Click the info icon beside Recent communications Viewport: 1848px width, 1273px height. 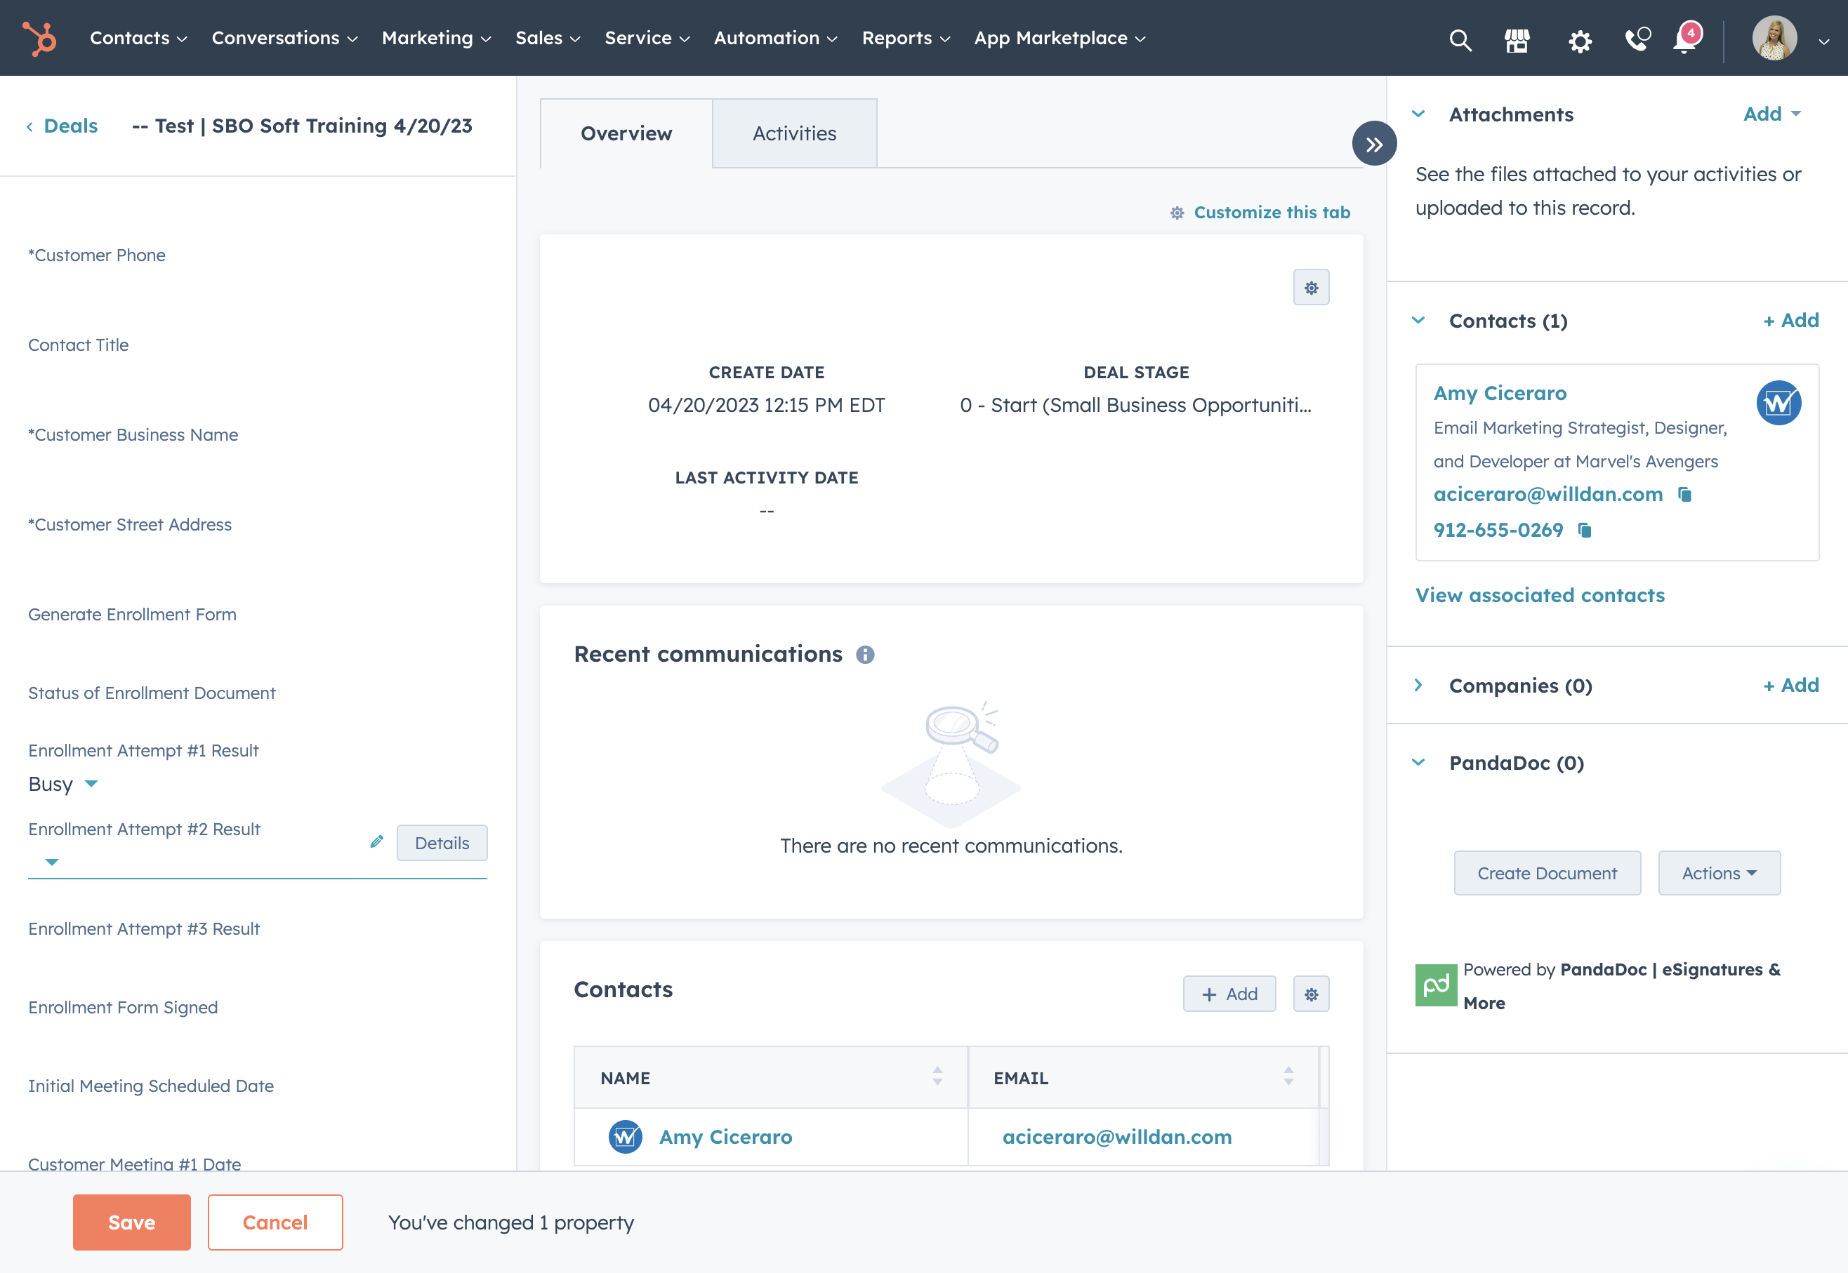pyautogui.click(x=865, y=655)
